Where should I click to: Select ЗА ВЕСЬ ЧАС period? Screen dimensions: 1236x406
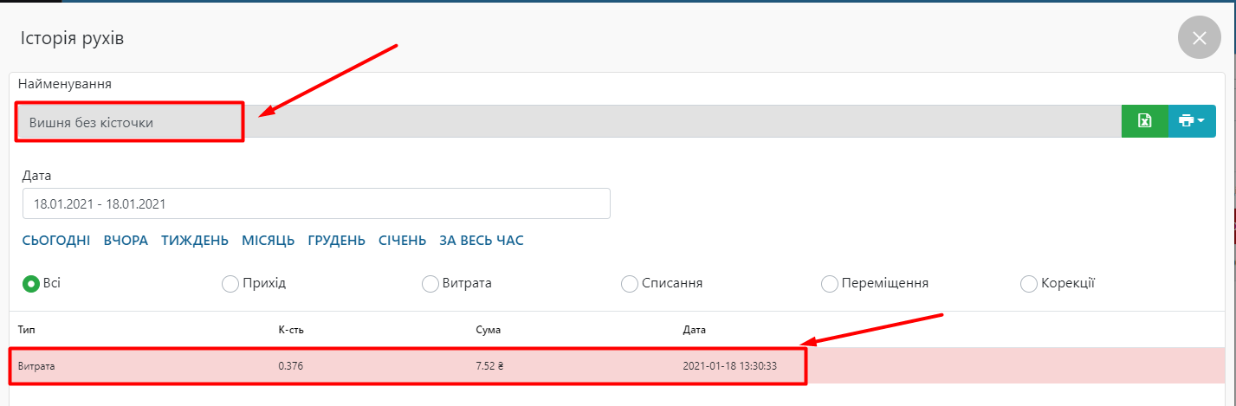coord(482,241)
